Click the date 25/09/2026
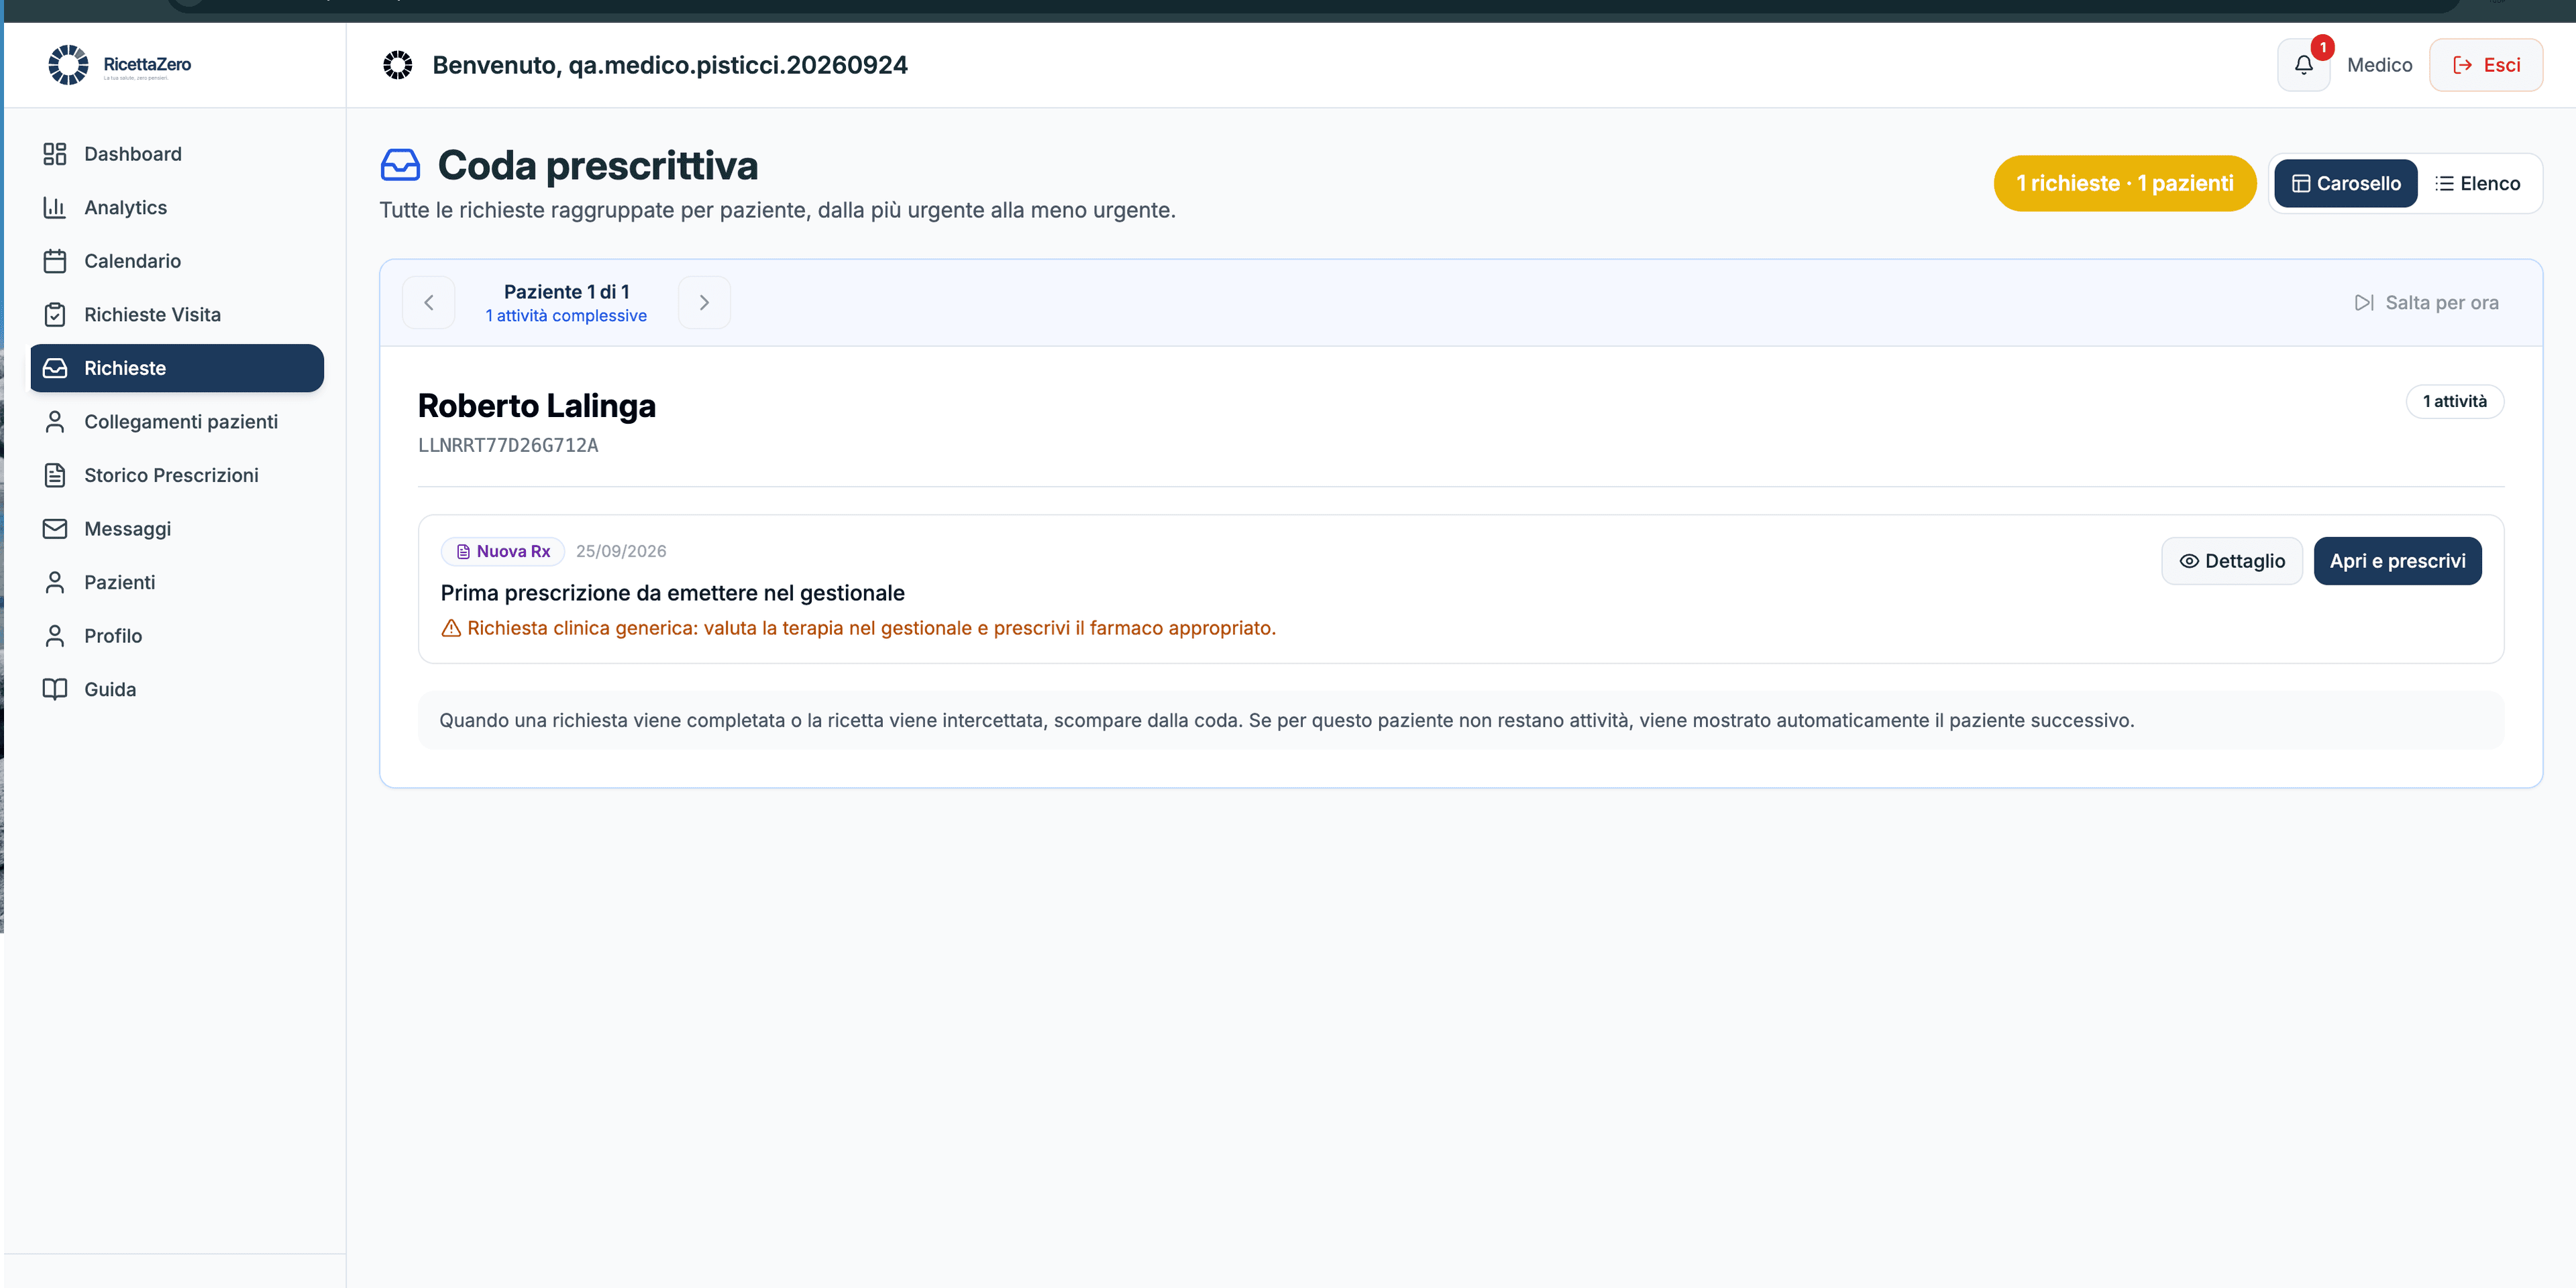The image size is (2576, 1288). 621,552
